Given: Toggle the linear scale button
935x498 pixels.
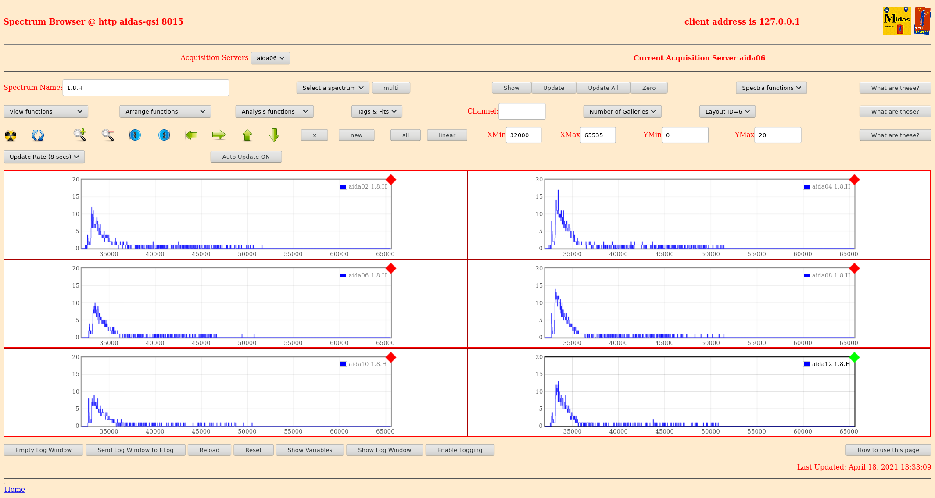Looking at the screenshot, I should click(447, 135).
